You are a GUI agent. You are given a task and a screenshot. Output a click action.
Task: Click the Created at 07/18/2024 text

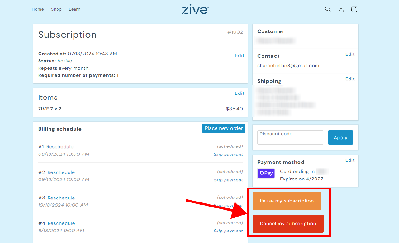pyautogui.click(x=78, y=54)
